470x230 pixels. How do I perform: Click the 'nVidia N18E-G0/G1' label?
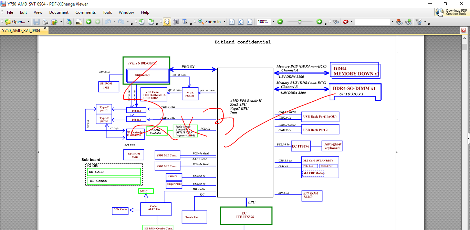coord(142,63)
